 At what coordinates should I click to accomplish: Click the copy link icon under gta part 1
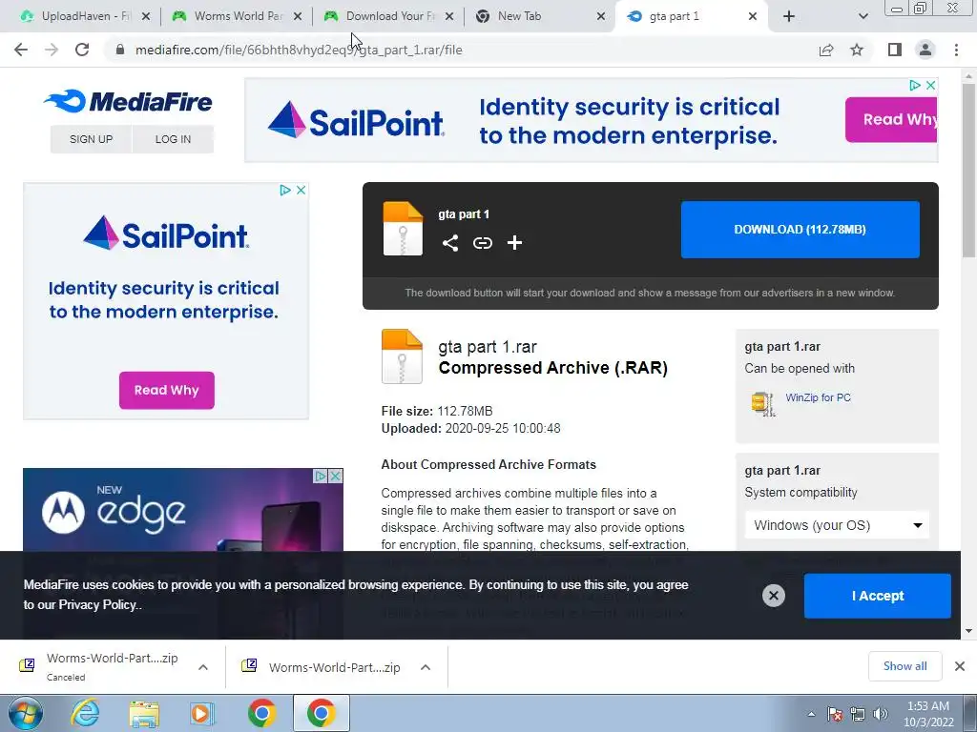coord(482,243)
